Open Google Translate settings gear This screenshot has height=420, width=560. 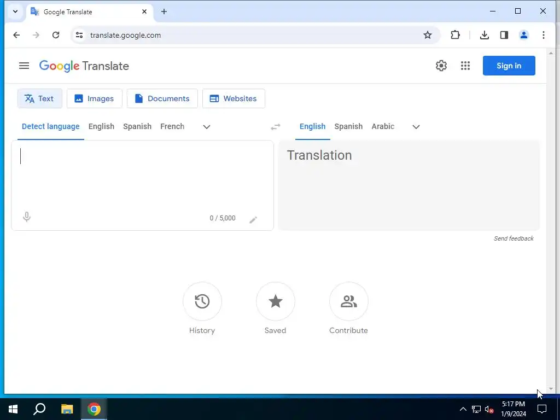(x=441, y=66)
